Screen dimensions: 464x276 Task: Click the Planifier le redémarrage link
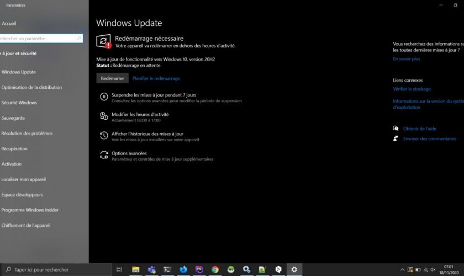pos(156,78)
